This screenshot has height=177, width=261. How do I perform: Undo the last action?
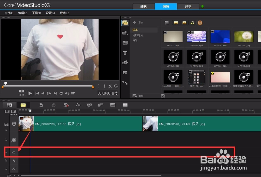[x=41, y=105]
